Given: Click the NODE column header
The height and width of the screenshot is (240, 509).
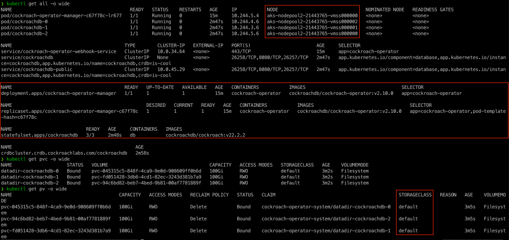Looking at the screenshot, I should coord(273,10).
